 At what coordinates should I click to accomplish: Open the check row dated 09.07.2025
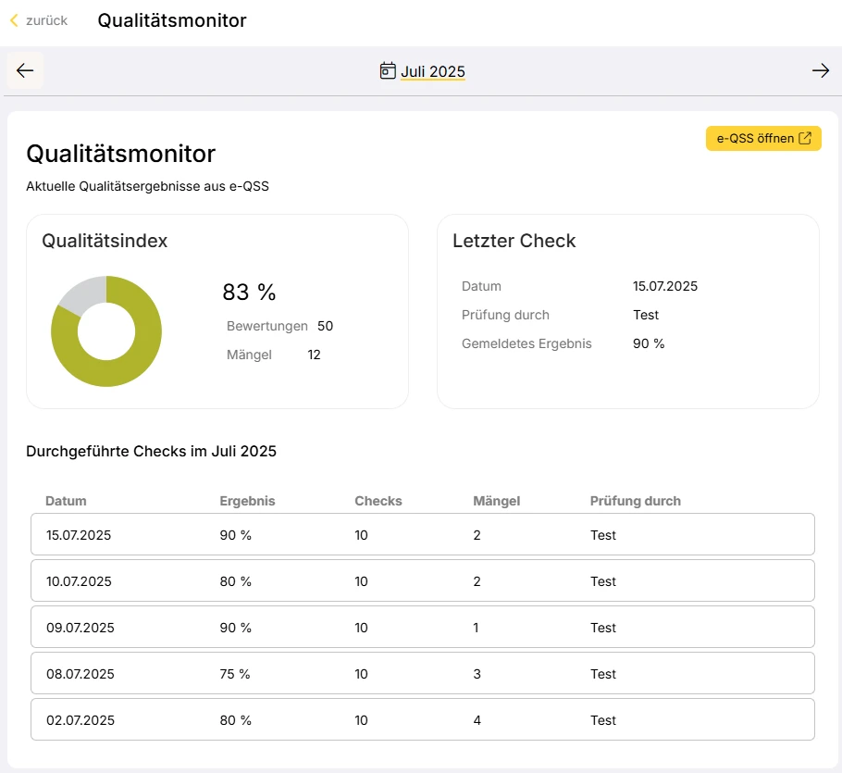click(x=422, y=628)
